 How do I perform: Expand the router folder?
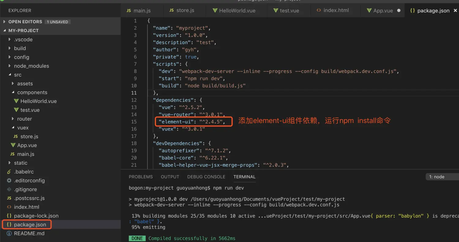click(x=13, y=119)
